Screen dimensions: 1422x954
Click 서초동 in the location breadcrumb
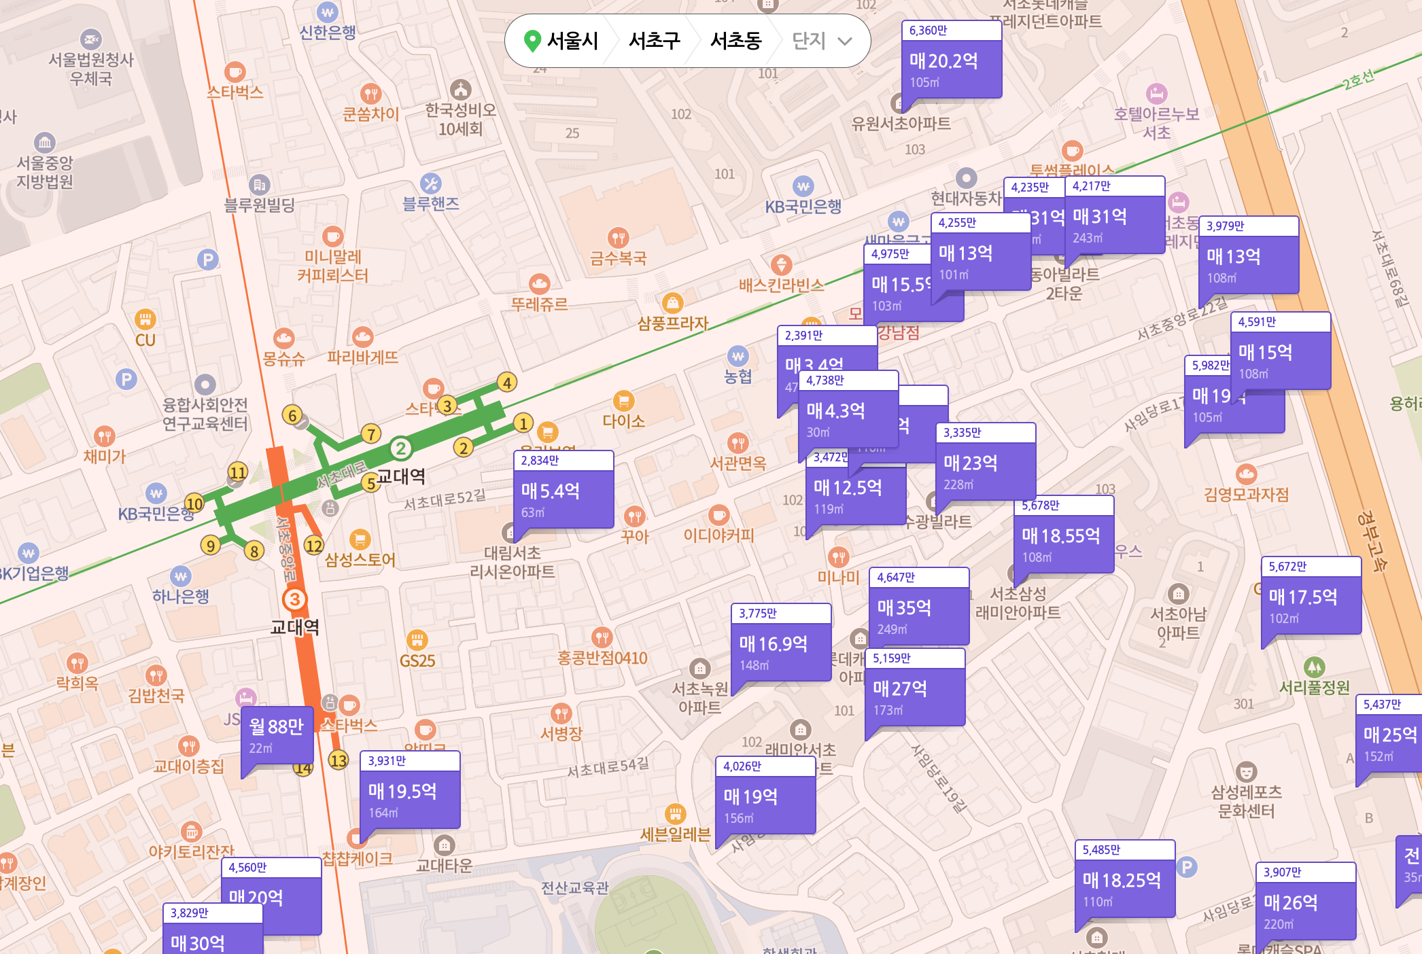pos(736,41)
